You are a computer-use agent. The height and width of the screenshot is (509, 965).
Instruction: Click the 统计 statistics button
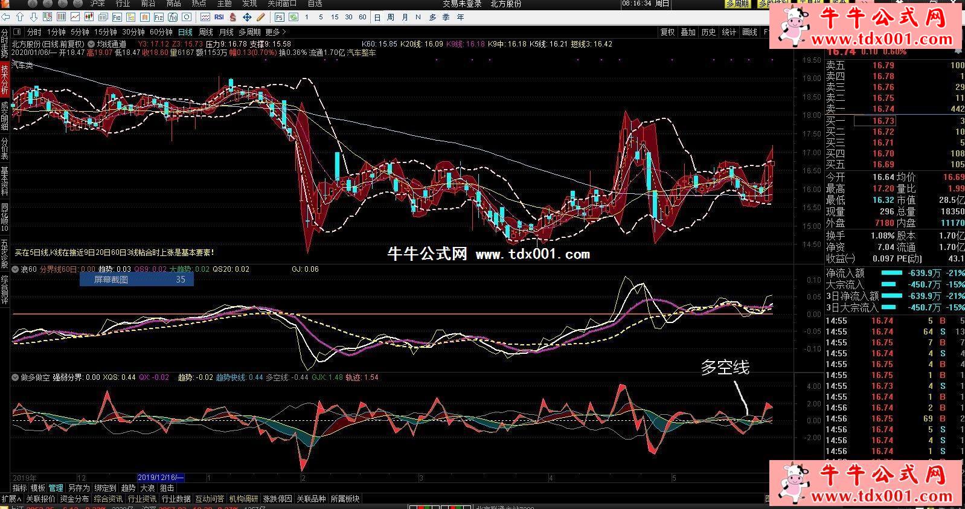coord(729,32)
